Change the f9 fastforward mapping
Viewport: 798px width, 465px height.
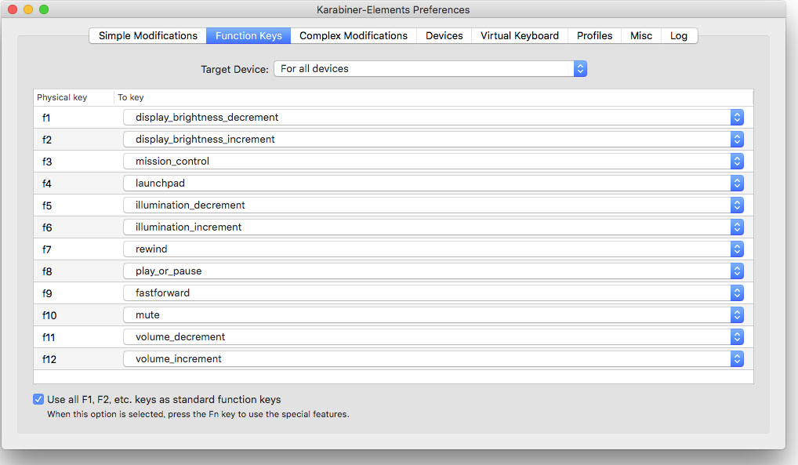pyautogui.click(x=433, y=292)
